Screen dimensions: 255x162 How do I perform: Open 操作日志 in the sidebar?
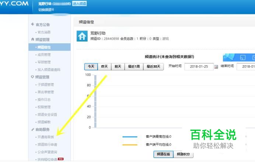click(x=44, y=99)
